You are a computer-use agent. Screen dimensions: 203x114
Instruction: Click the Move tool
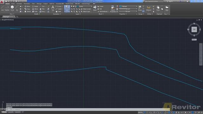click(27, 6)
